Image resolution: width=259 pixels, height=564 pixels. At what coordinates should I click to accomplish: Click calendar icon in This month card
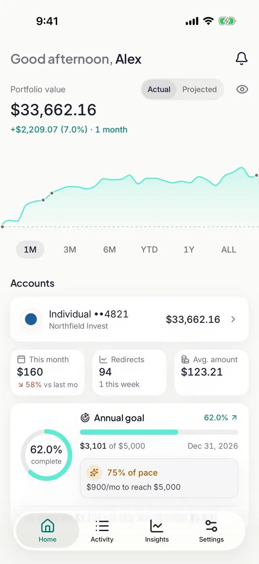pyautogui.click(x=21, y=359)
